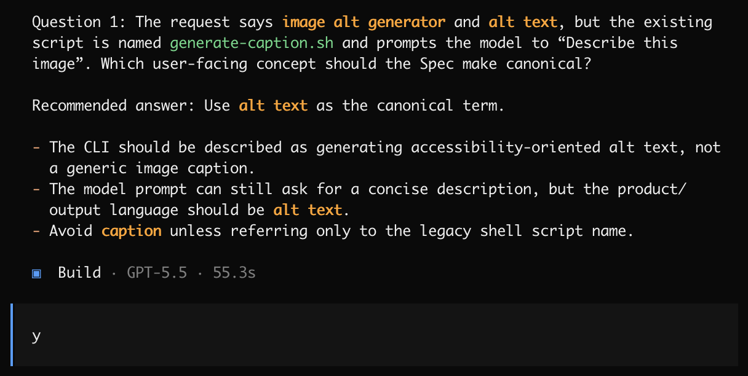Screen dimensions: 748x376
Task: Click highlighted image alt generator term
Action: pos(364,23)
